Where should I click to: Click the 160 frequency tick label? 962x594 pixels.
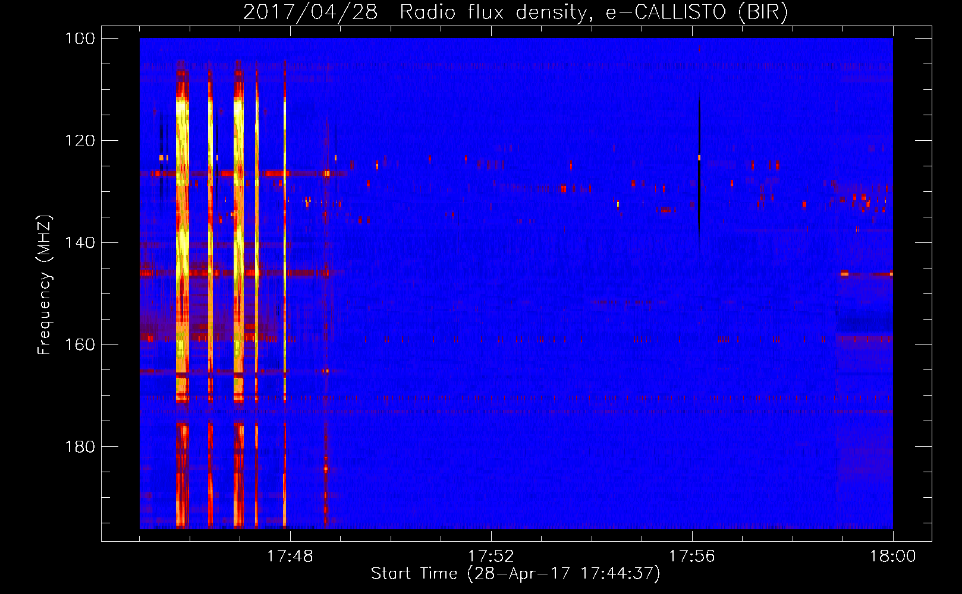[x=80, y=345]
